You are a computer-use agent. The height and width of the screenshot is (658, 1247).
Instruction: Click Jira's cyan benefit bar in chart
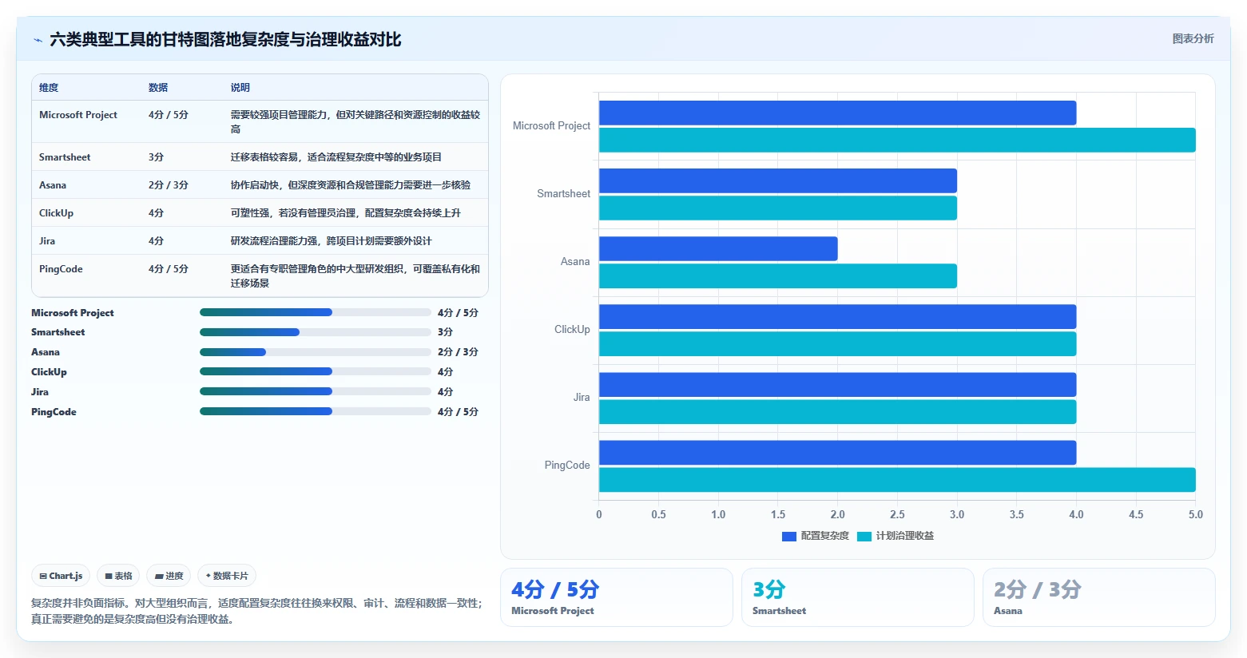point(837,411)
